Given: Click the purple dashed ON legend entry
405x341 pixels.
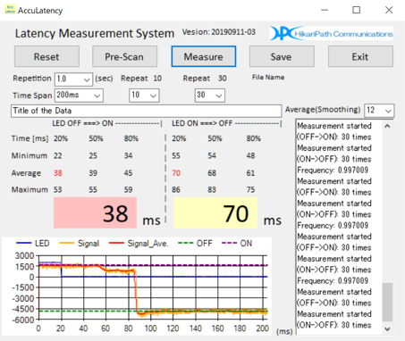Looking at the screenshot, I should [237, 244].
